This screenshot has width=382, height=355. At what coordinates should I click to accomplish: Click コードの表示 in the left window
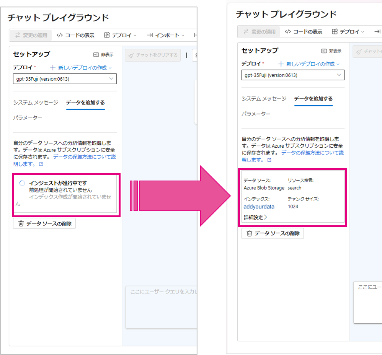point(75,35)
